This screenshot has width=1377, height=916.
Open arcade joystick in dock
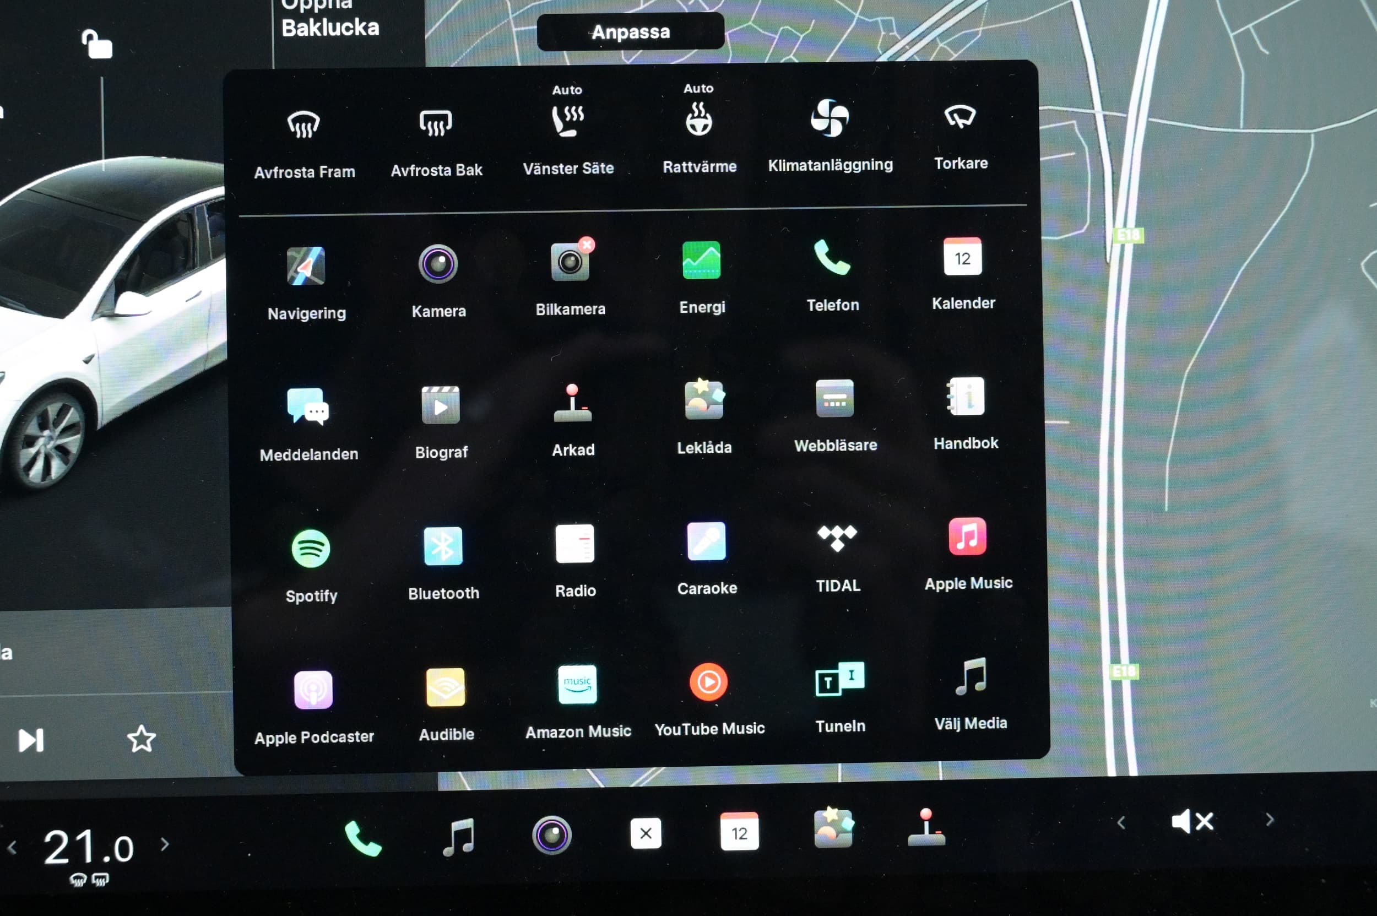pyautogui.click(x=926, y=827)
